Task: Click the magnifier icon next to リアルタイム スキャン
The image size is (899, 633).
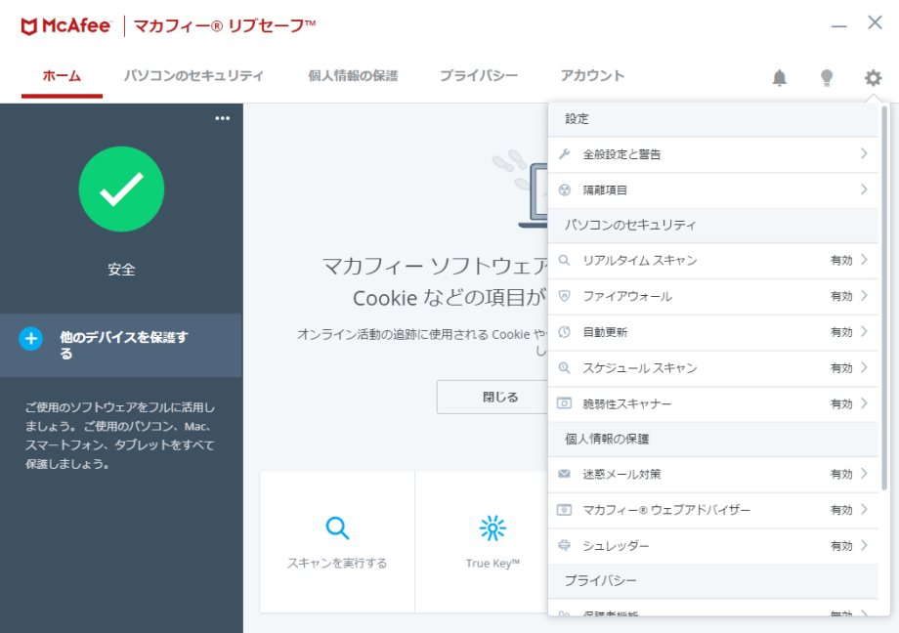Action: click(565, 260)
